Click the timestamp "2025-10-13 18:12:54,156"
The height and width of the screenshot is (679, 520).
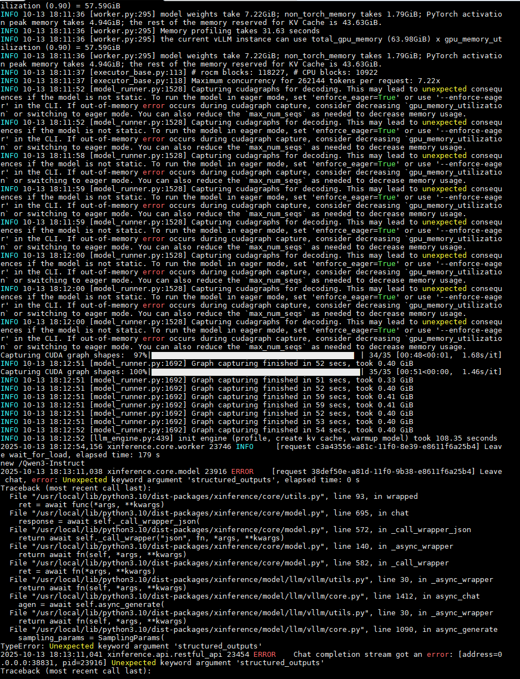(52, 447)
